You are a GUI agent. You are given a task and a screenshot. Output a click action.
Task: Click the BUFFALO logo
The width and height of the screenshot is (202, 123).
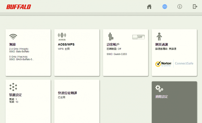tap(18, 7)
